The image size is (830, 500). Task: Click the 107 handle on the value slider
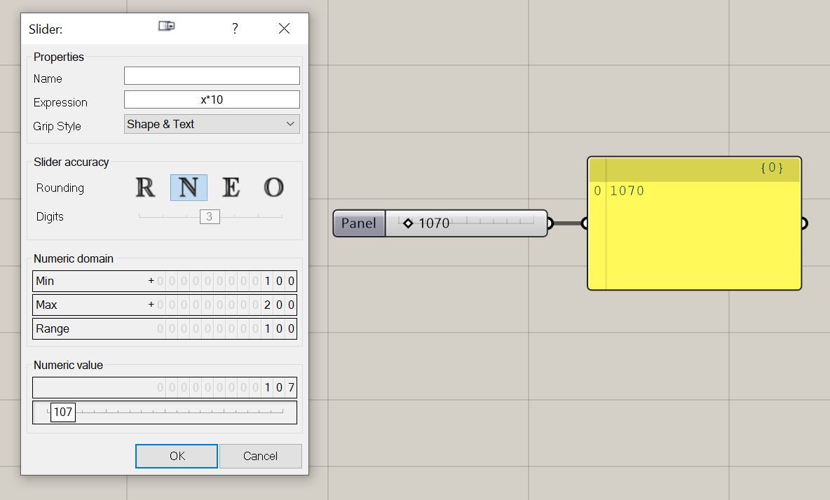point(64,412)
